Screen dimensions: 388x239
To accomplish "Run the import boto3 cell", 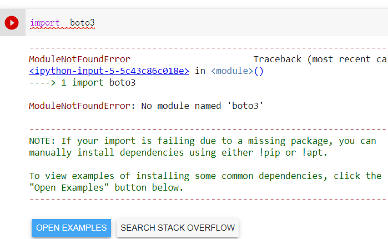I will point(12,23).
